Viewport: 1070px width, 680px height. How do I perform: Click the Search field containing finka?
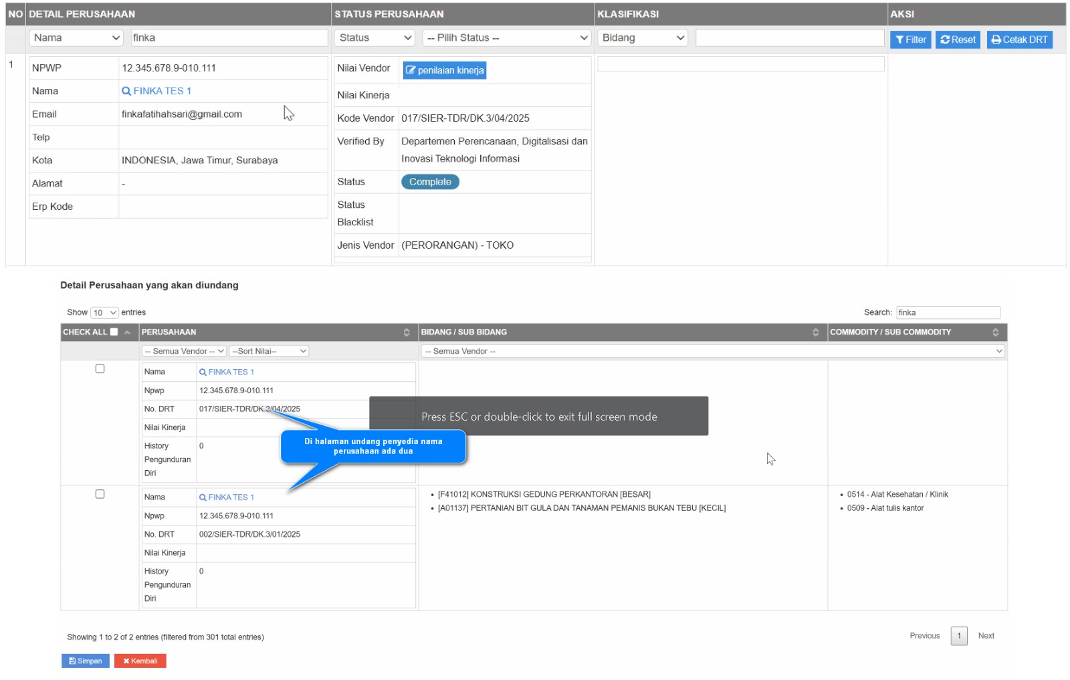click(x=947, y=312)
